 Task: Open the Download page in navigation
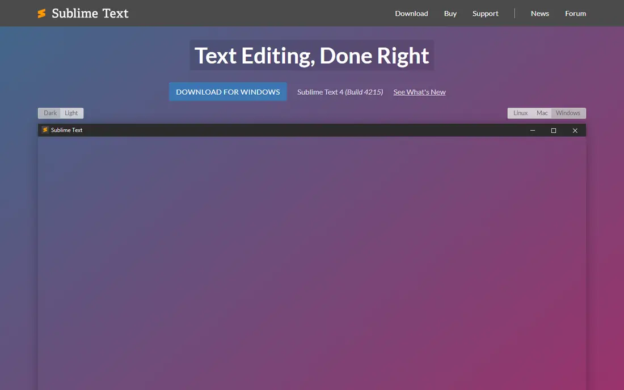click(x=411, y=14)
